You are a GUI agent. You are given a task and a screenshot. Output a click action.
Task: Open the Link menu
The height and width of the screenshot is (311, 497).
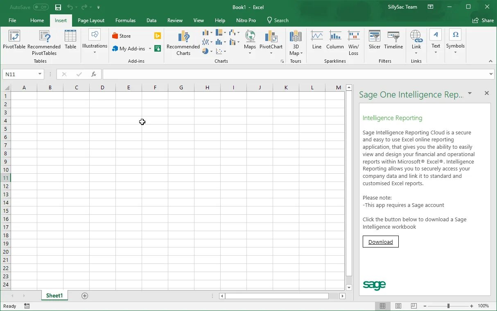(x=416, y=42)
